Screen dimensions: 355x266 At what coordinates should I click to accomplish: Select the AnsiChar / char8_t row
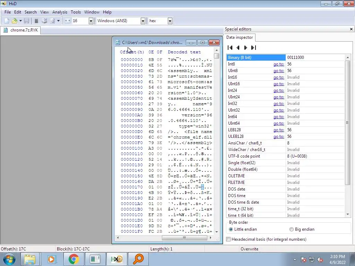tap(286, 143)
